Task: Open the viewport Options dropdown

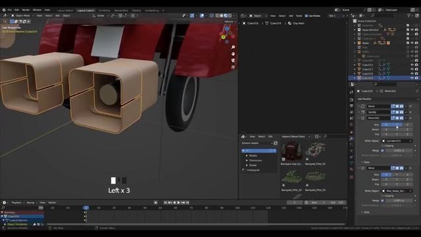Action: [230, 22]
